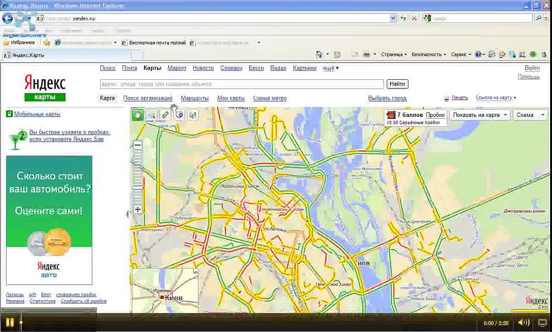Image resolution: width=552 pixels, height=332 pixels.
Task: Open the Новости service link
Action: click(x=203, y=68)
